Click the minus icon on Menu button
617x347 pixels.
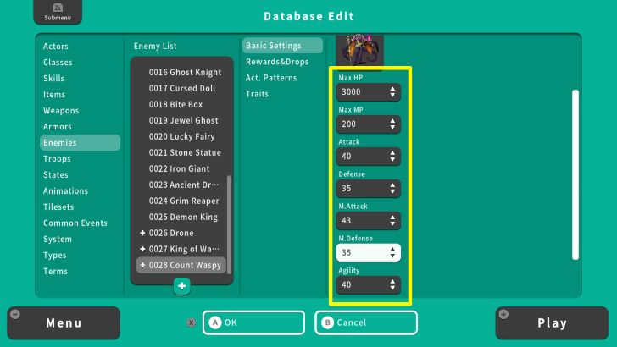[15, 314]
